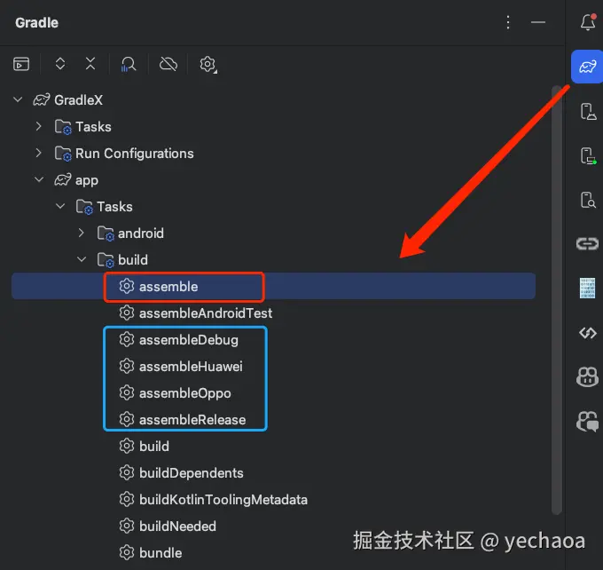Collapse all nodes in Gradle tree
The width and height of the screenshot is (603, 570).
90,64
